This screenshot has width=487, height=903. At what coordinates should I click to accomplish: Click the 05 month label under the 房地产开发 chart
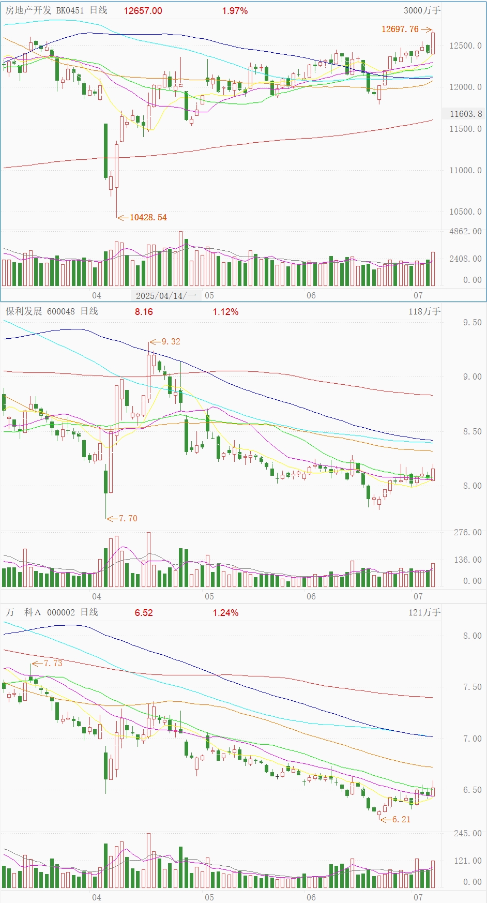(209, 296)
